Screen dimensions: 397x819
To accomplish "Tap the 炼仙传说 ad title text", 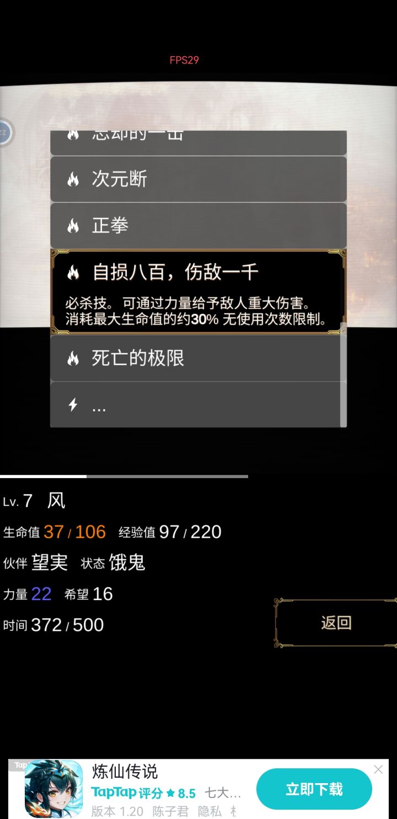I will [x=125, y=771].
